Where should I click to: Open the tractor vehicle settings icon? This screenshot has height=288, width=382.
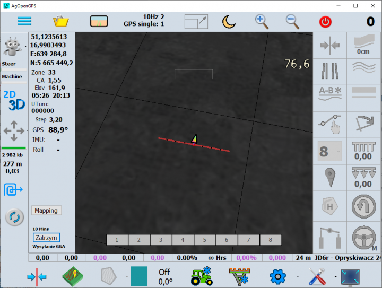click(202, 276)
